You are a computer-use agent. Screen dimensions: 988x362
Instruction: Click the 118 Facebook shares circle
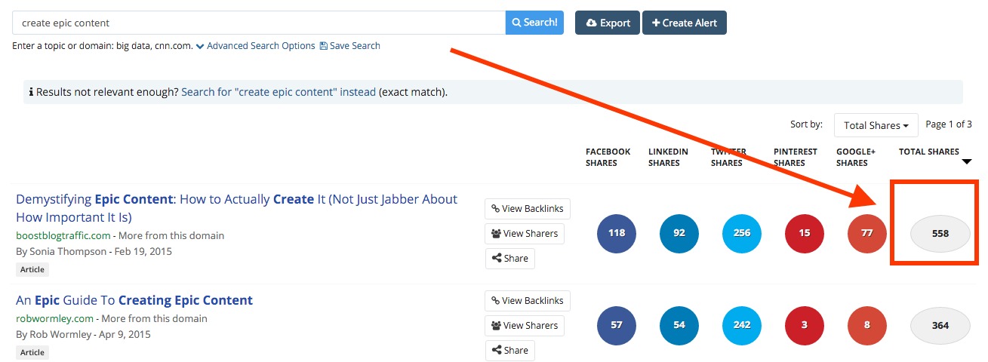coord(617,233)
